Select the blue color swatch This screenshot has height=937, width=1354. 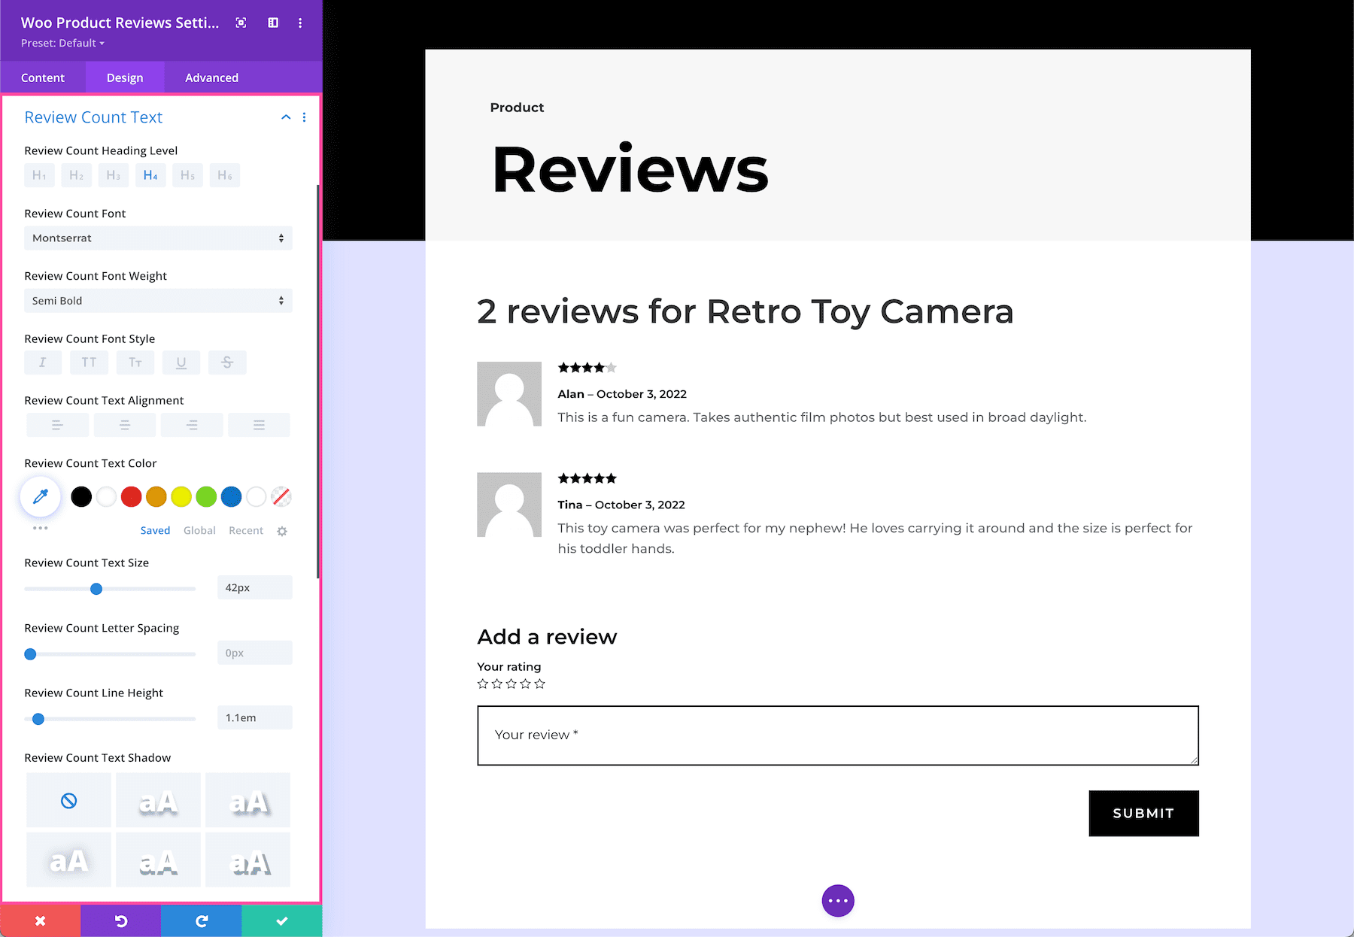pyautogui.click(x=231, y=496)
